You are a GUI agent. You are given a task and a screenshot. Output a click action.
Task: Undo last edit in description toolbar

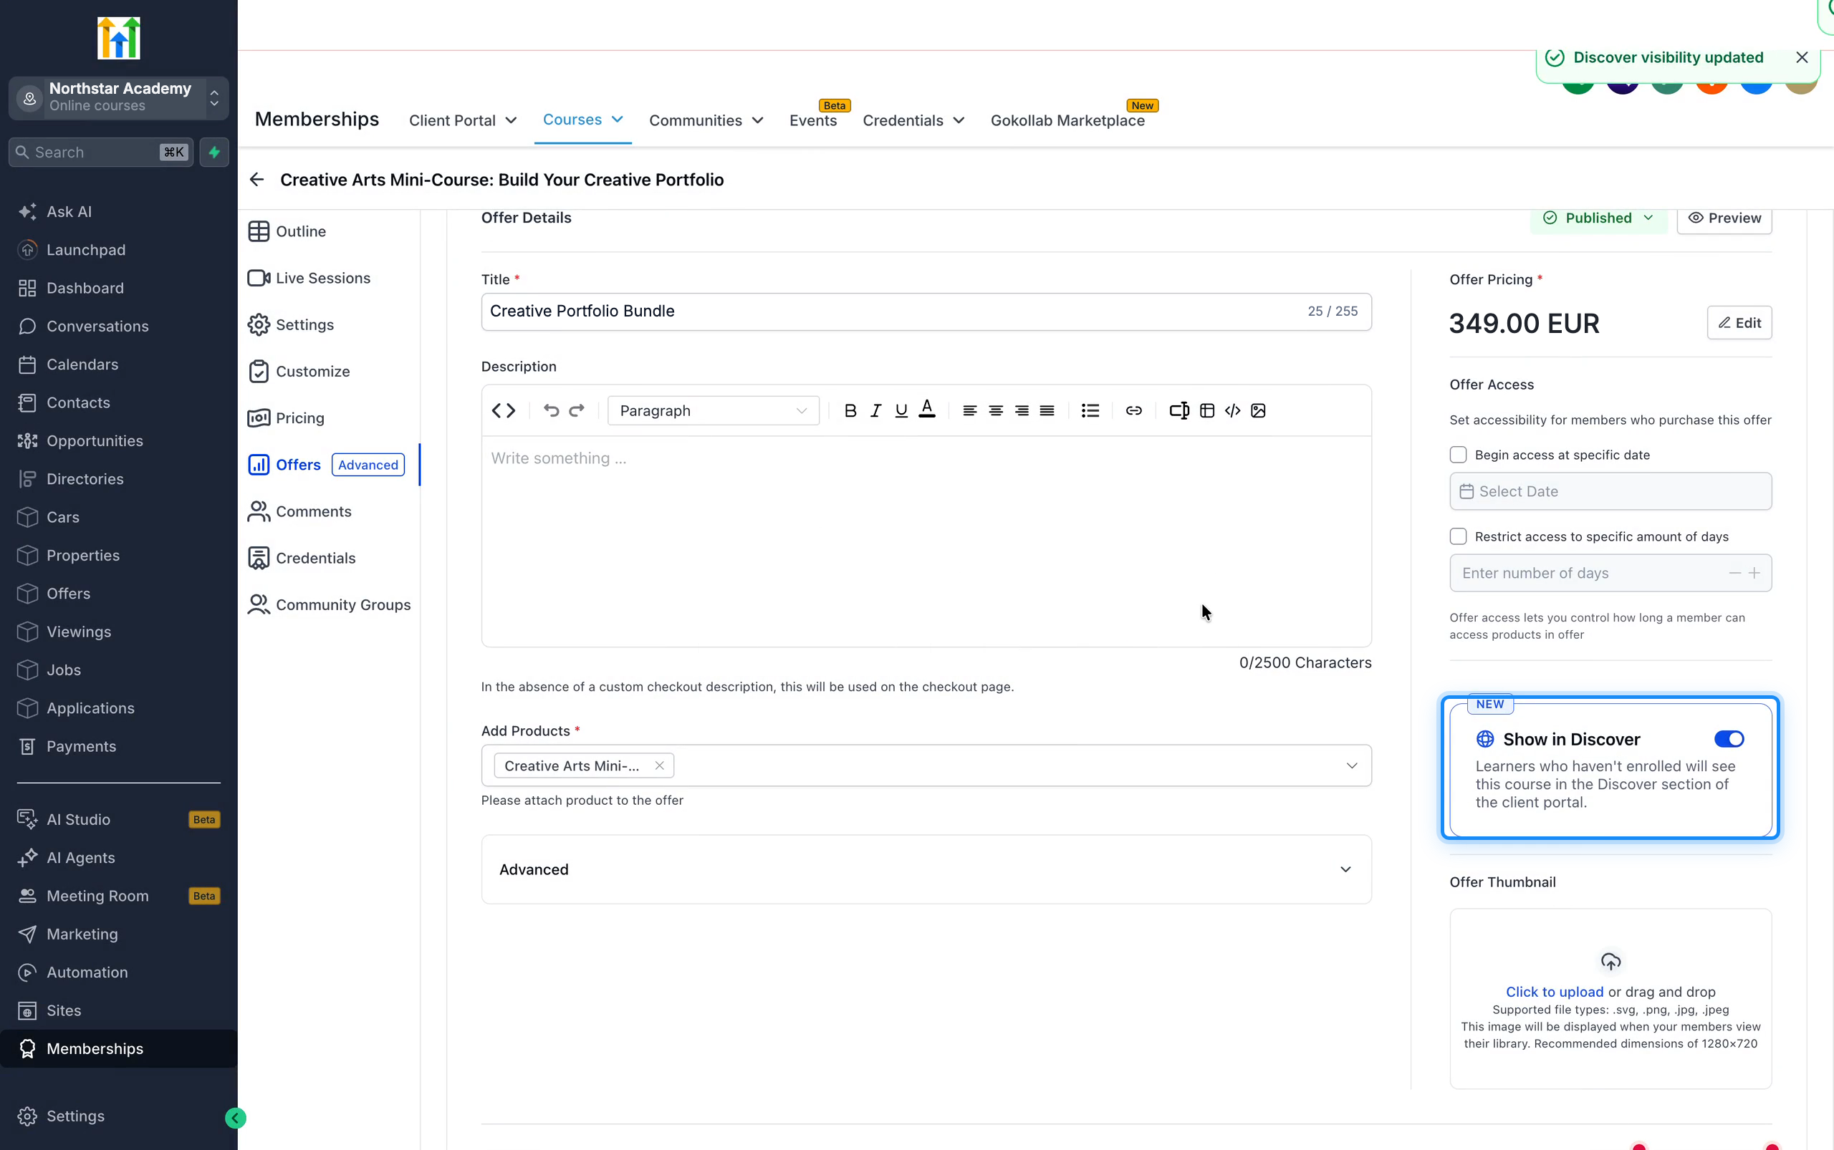click(551, 411)
